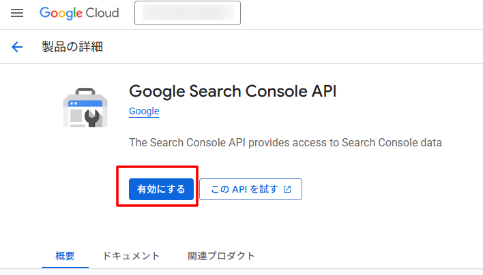Open the hamburger navigation menu
This screenshot has width=483, height=275.
(17, 14)
